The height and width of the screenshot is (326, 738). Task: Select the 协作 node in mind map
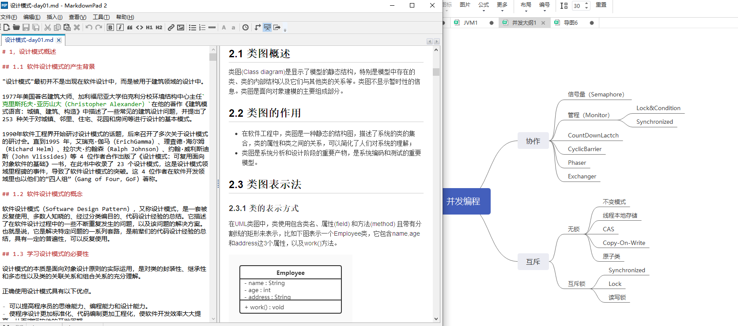click(x=533, y=141)
